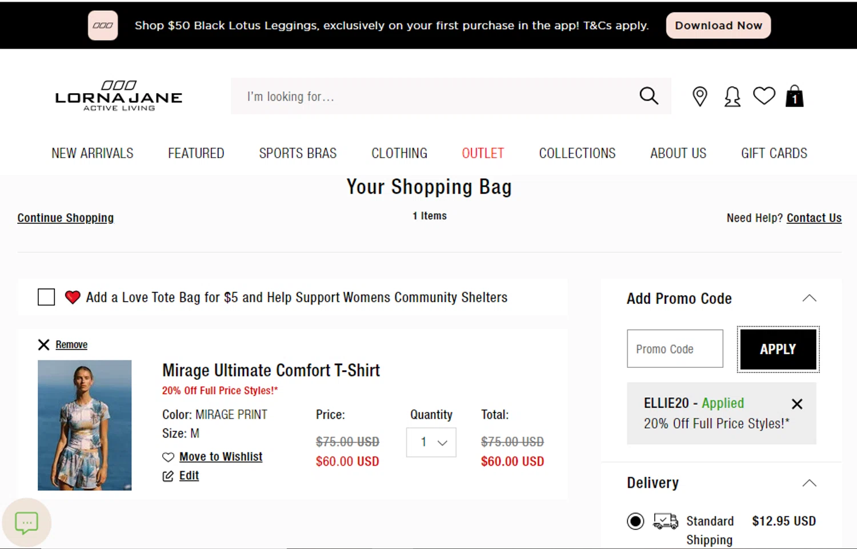Open the OUTLET menu
This screenshot has height=549, width=857.
[x=483, y=153]
